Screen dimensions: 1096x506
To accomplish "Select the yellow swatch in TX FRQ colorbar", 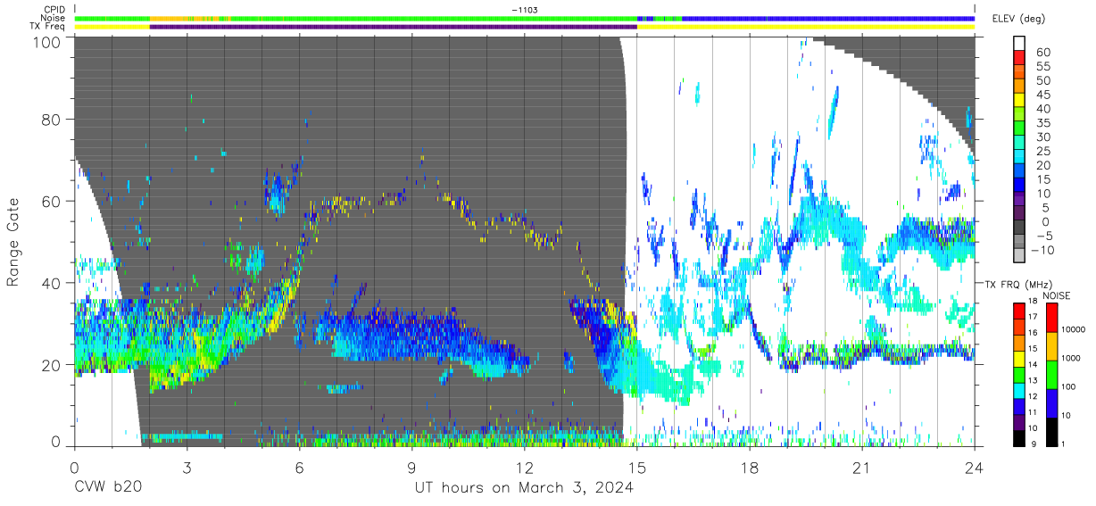I will (x=1019, y=357).
